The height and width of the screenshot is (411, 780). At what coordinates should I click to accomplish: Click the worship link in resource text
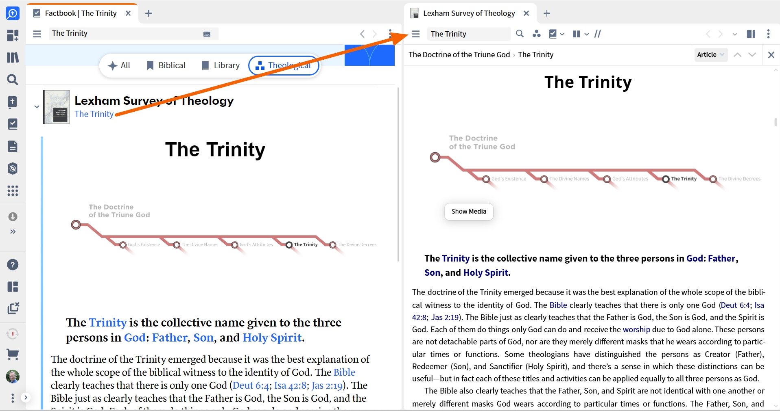[636, 330]
